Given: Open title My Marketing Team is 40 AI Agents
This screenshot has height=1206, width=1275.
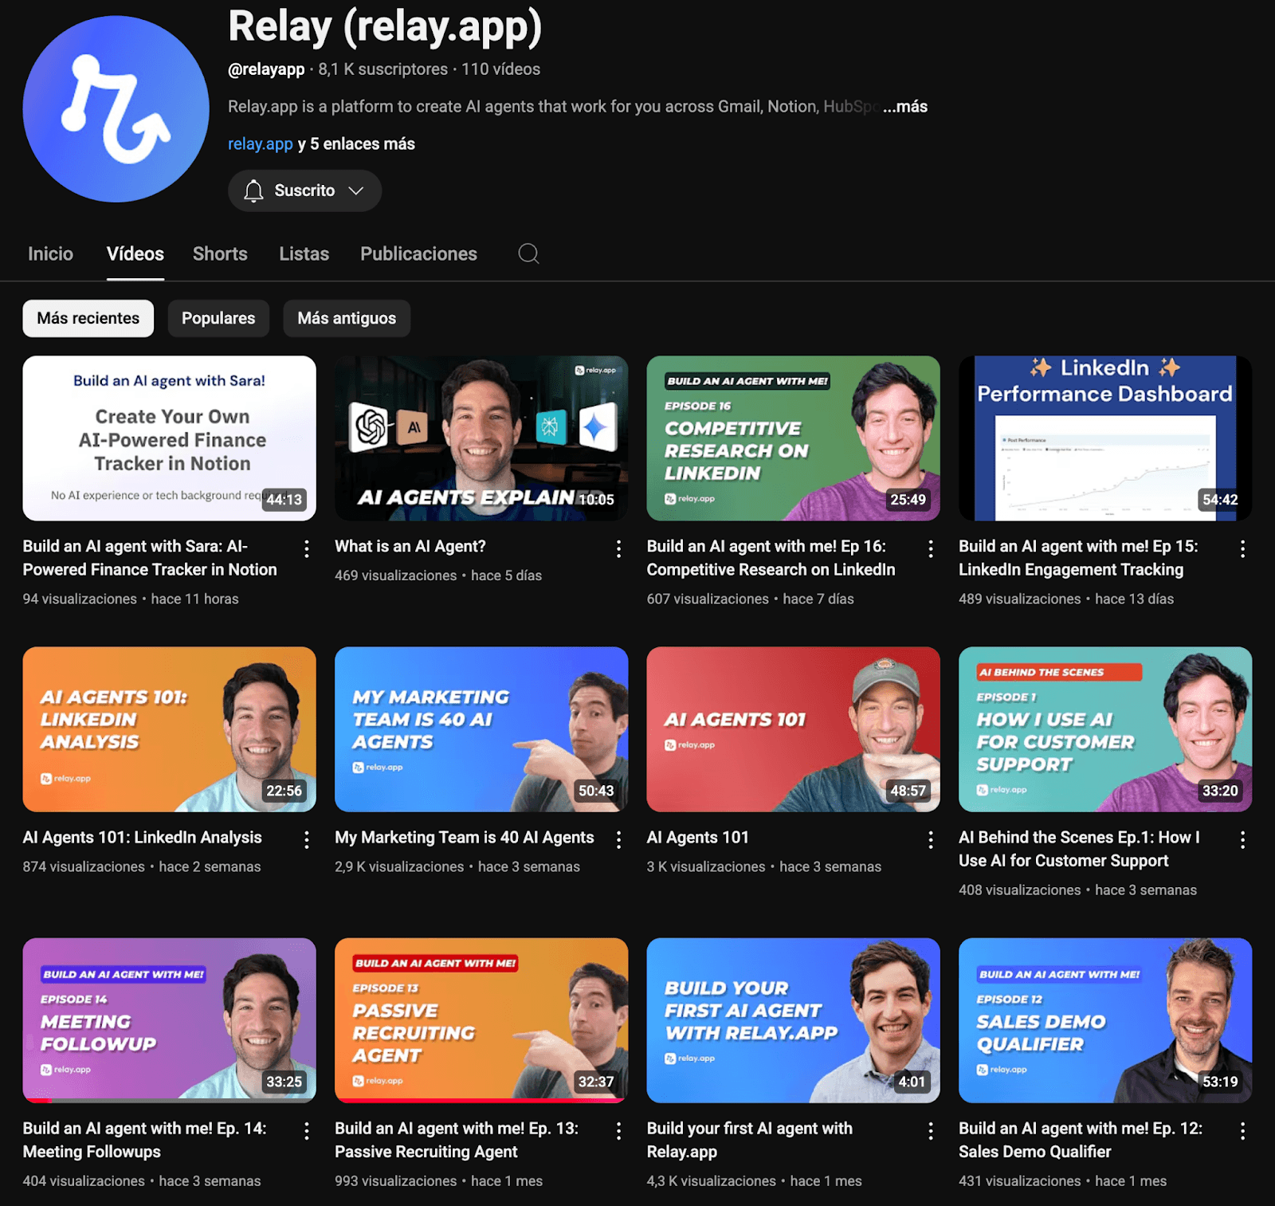Looking at the screenshot, I should pos(465,838).
